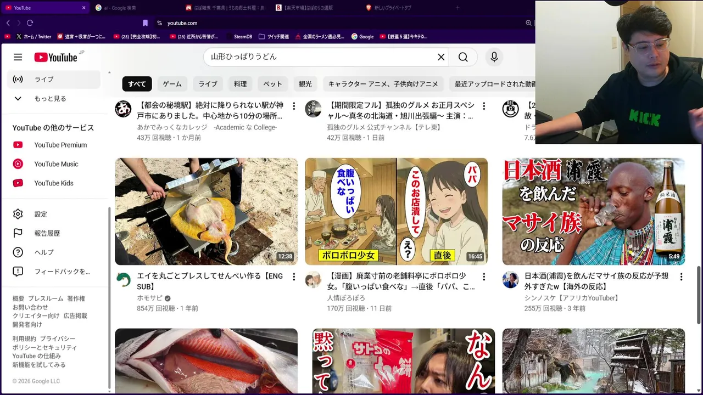Open the クリエイター向け footer link

click(x=36, y=315)
